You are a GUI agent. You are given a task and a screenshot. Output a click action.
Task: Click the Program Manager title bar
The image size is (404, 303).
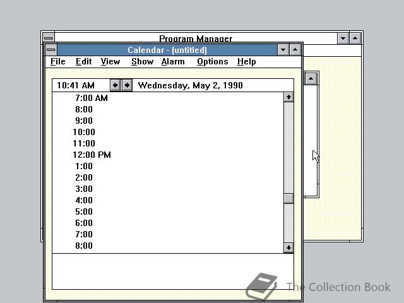click(x=196, y=37)
